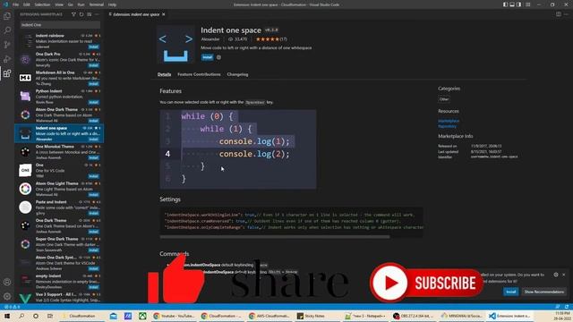573x322 pixels.
Task: Select Atom One Light Theme in the list
Action: tap(59, 189)
